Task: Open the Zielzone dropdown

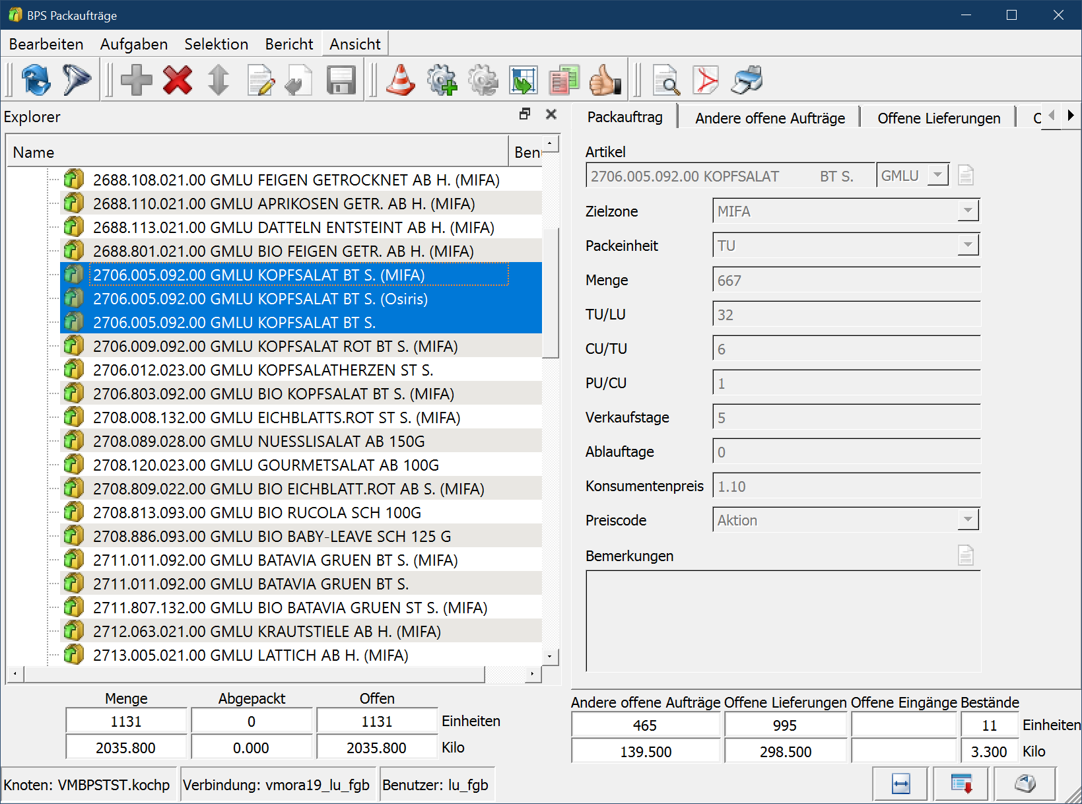Action: (968, 211)
